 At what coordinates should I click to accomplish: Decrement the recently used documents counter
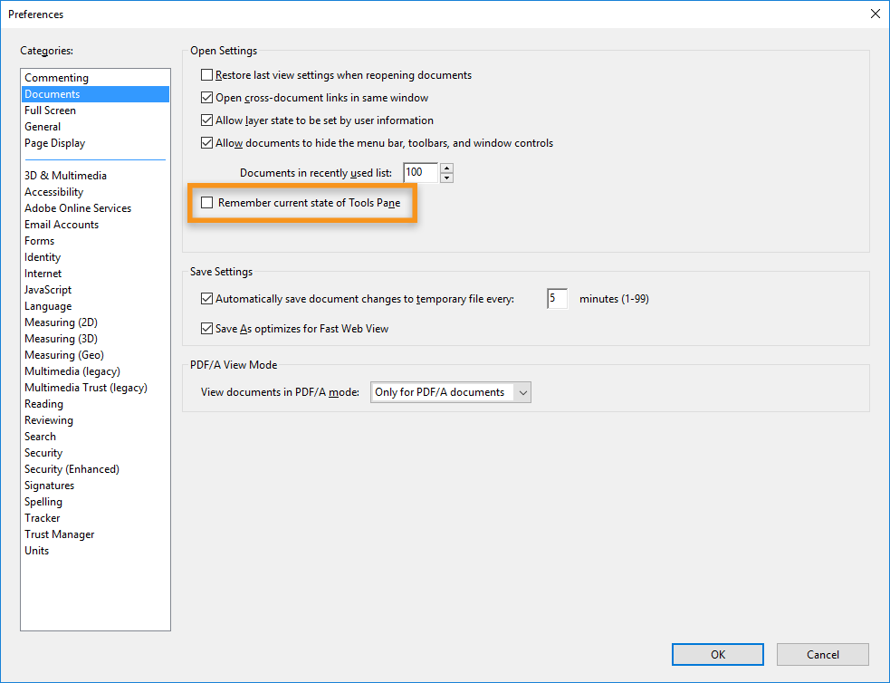click(x=446, y=177)
